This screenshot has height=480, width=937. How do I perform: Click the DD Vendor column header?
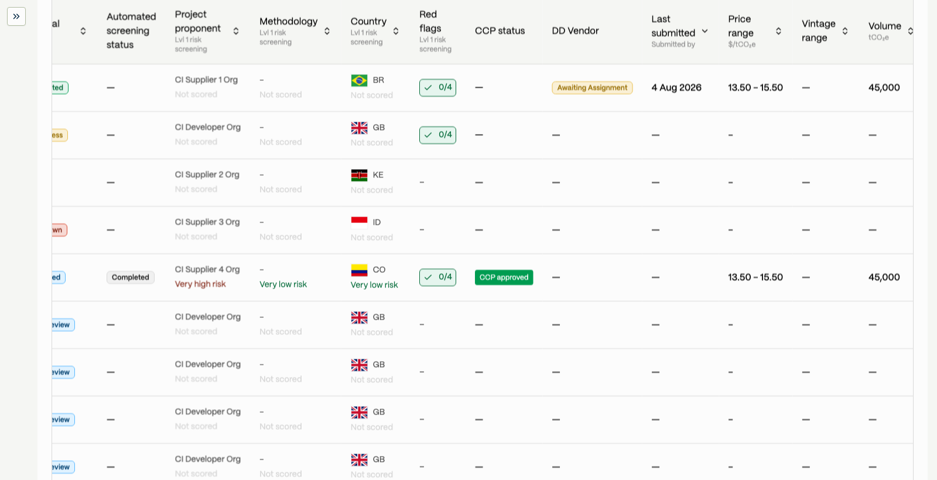[575, 31]
